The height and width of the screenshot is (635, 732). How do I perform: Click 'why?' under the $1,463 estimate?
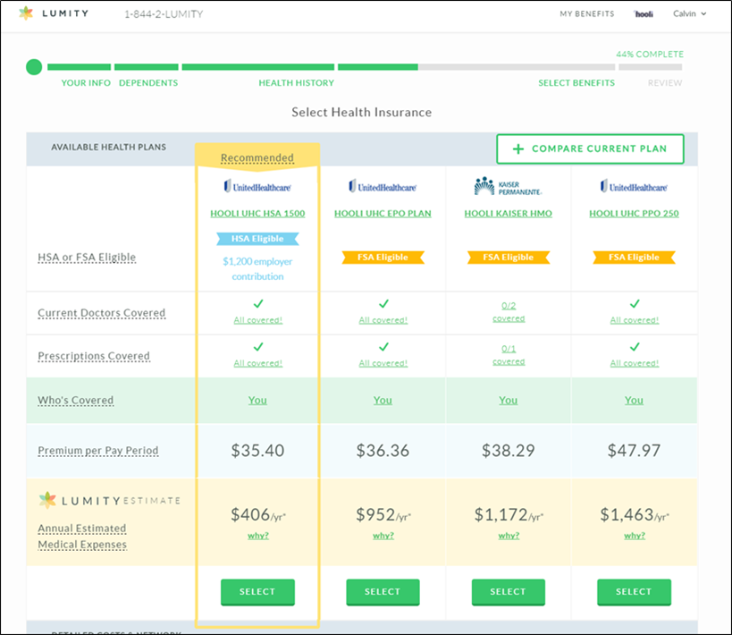tap(634, 536)
